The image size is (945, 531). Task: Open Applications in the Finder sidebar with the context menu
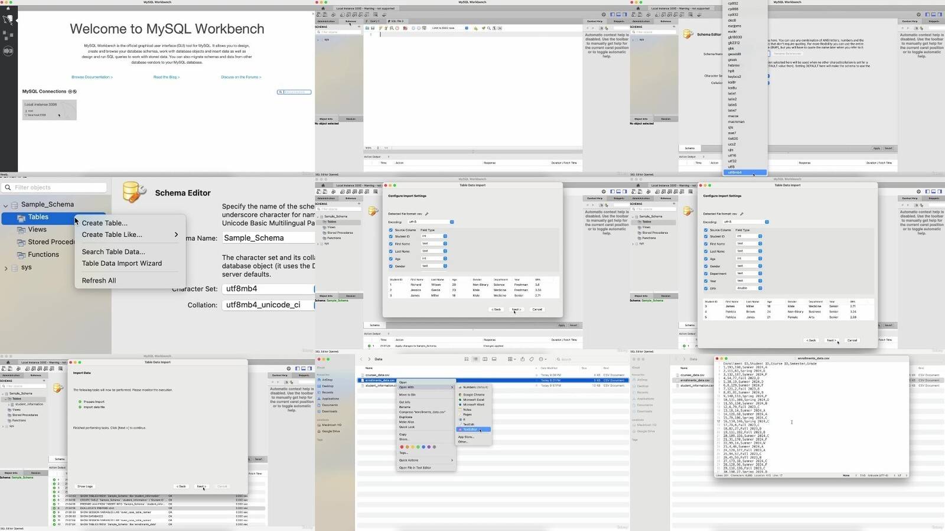click(328, 399)
